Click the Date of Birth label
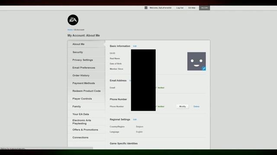Viewport: 277px width, 155px height. click(x=116, y=64)
